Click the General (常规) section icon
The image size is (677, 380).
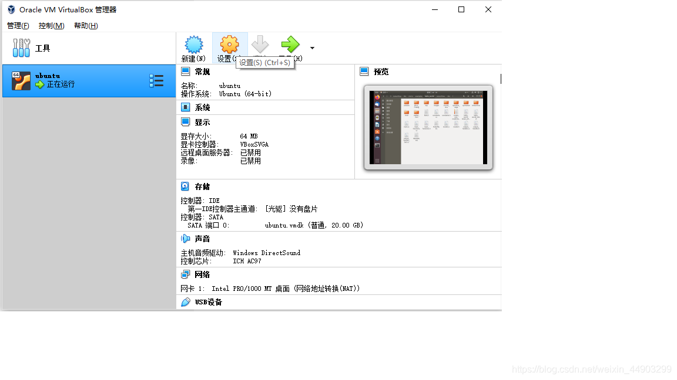[186, 72]
